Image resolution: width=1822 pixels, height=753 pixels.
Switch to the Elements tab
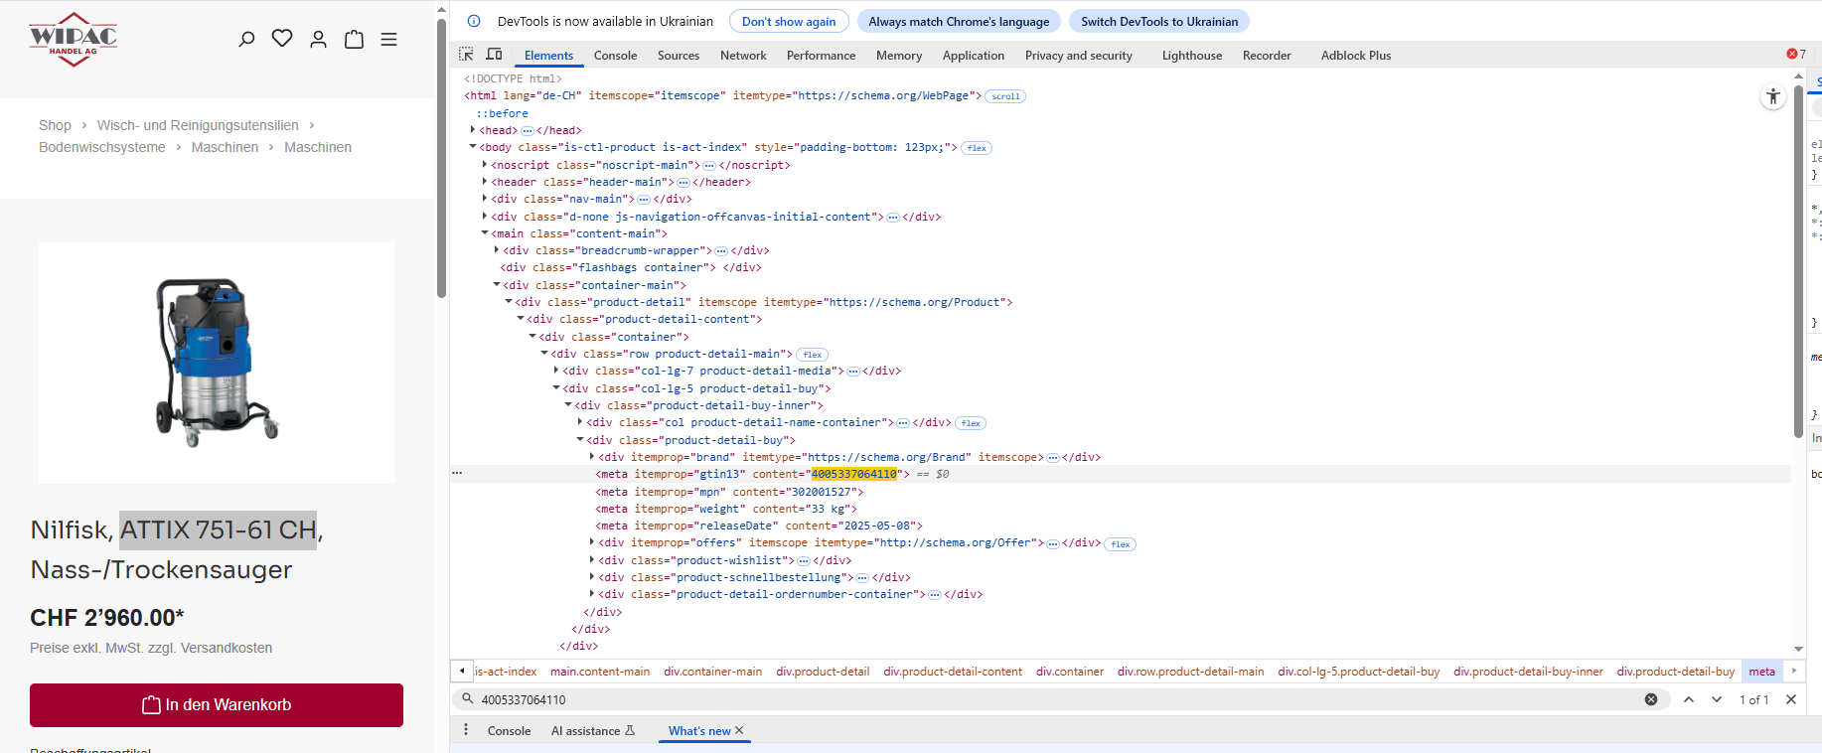coord(548,56)
